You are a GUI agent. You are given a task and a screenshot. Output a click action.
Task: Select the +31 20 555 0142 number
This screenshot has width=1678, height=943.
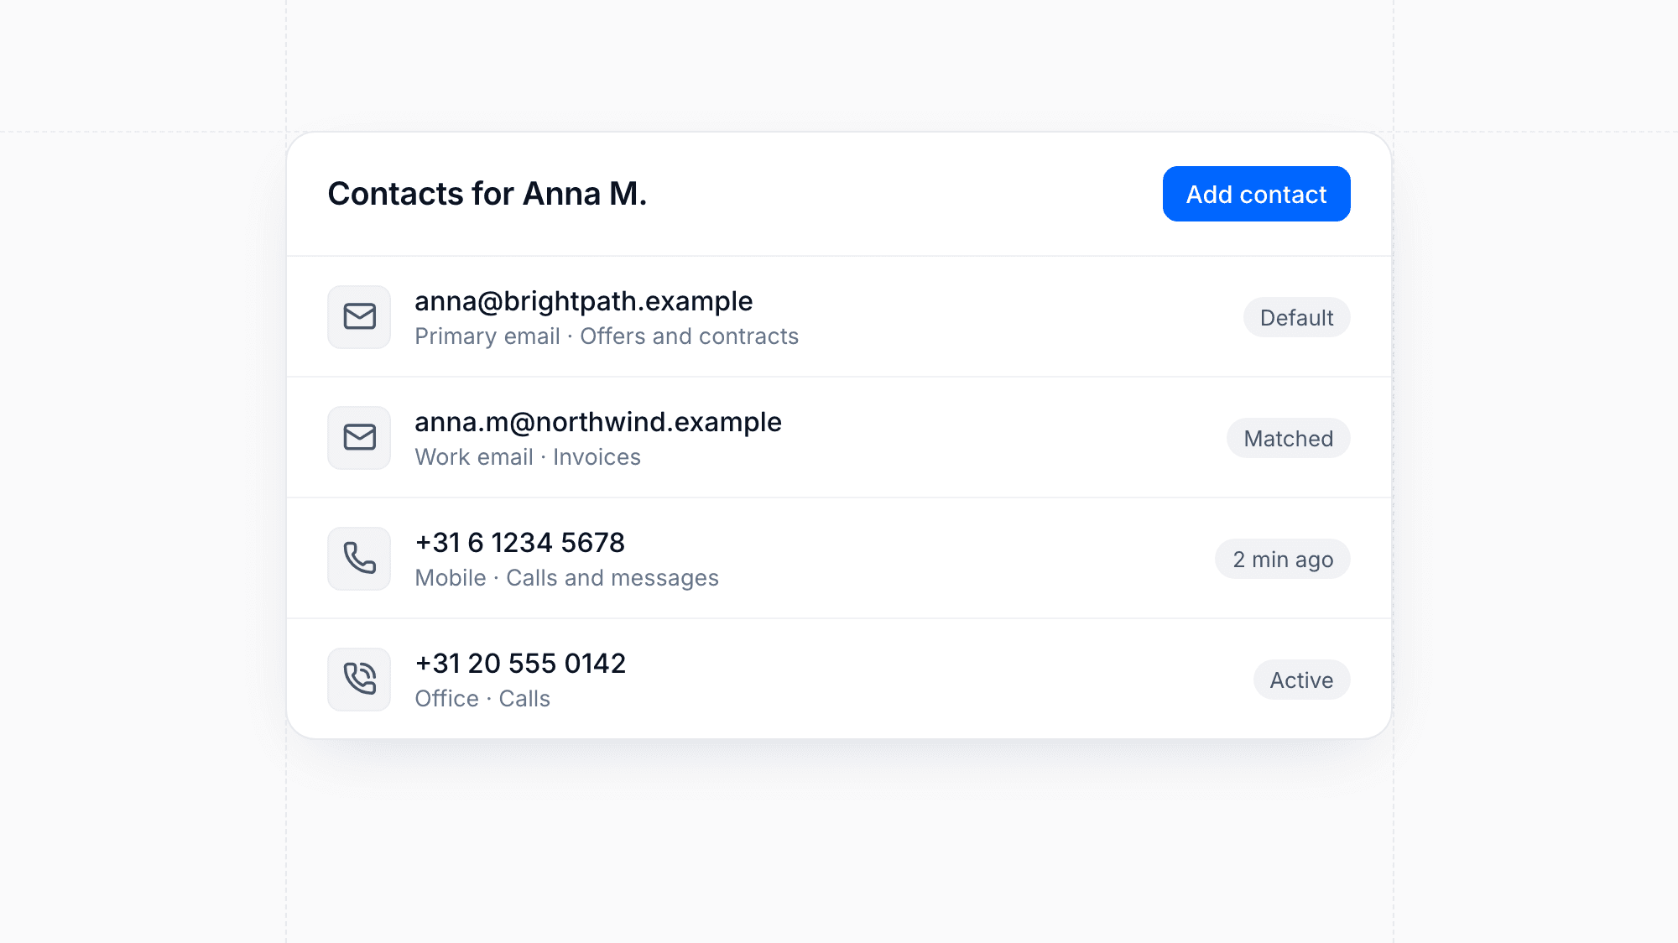(520, 664)
